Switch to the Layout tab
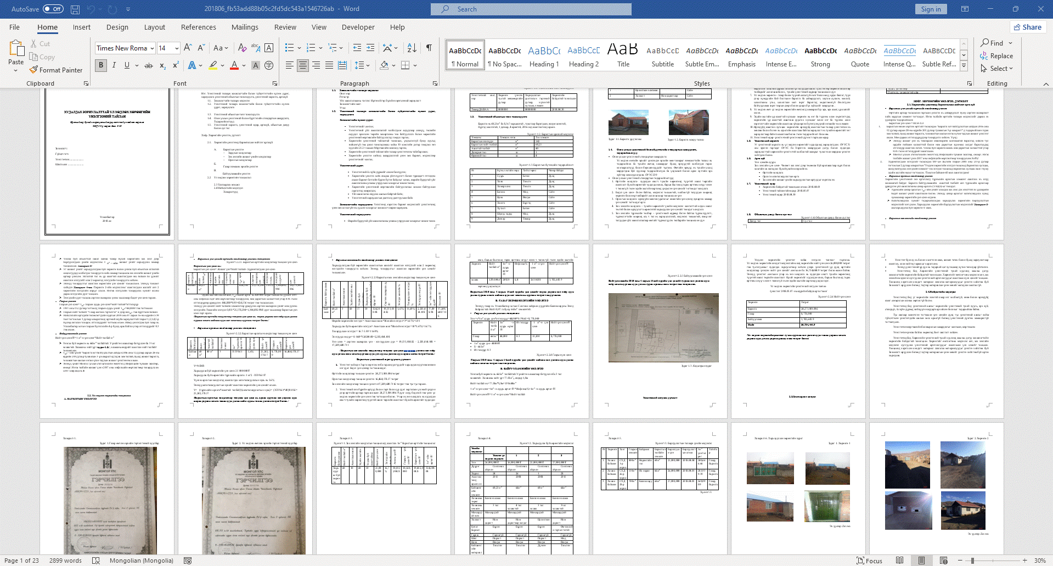Viewport: 1053px width, 566px height. tap(154, 27)
